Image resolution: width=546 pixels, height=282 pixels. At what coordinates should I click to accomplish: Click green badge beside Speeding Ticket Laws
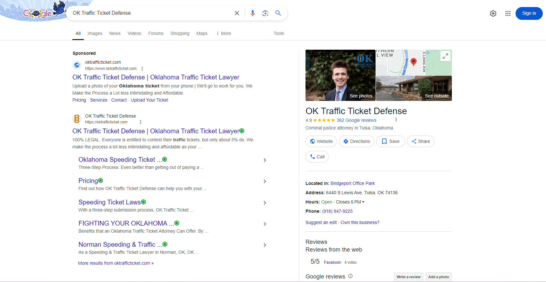(x=143, y=202)
